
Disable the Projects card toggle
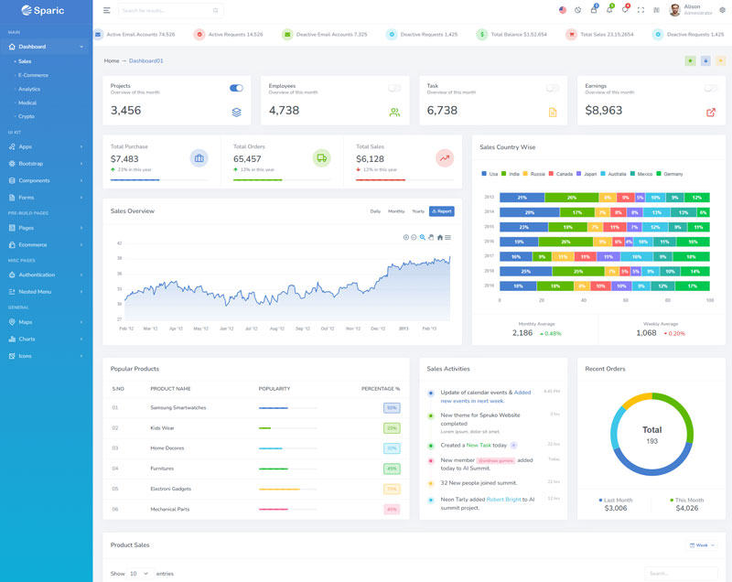pyautogui.click(x=236, y=88)
